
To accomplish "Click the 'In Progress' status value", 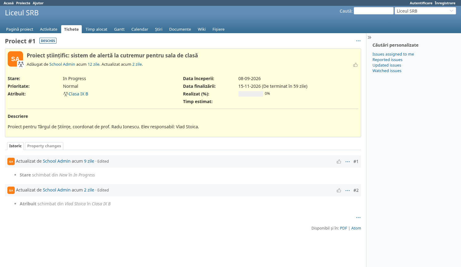I will (x=74, y=79).
